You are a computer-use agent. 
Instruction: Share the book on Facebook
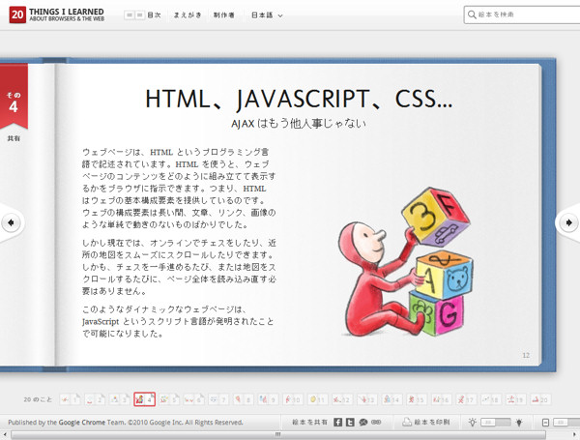click(337, 423)
